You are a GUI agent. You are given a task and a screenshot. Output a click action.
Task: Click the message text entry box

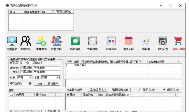point(123,83)
